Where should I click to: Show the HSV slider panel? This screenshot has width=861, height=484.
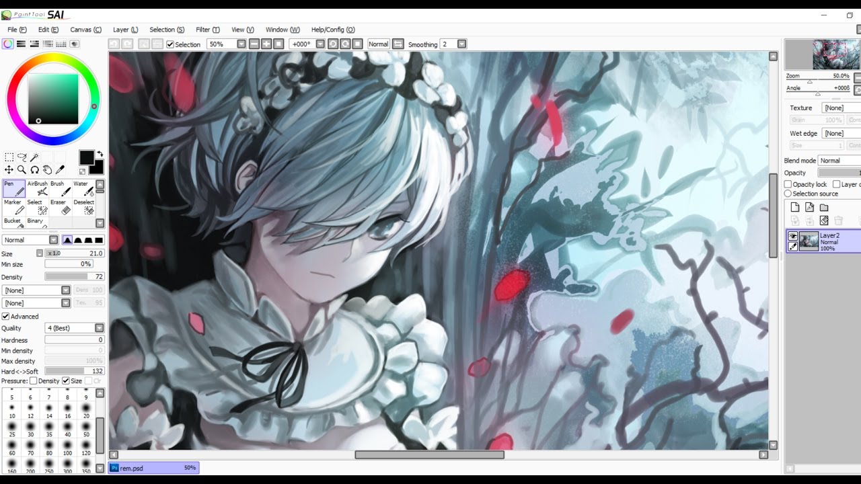[x=34, y=44]
